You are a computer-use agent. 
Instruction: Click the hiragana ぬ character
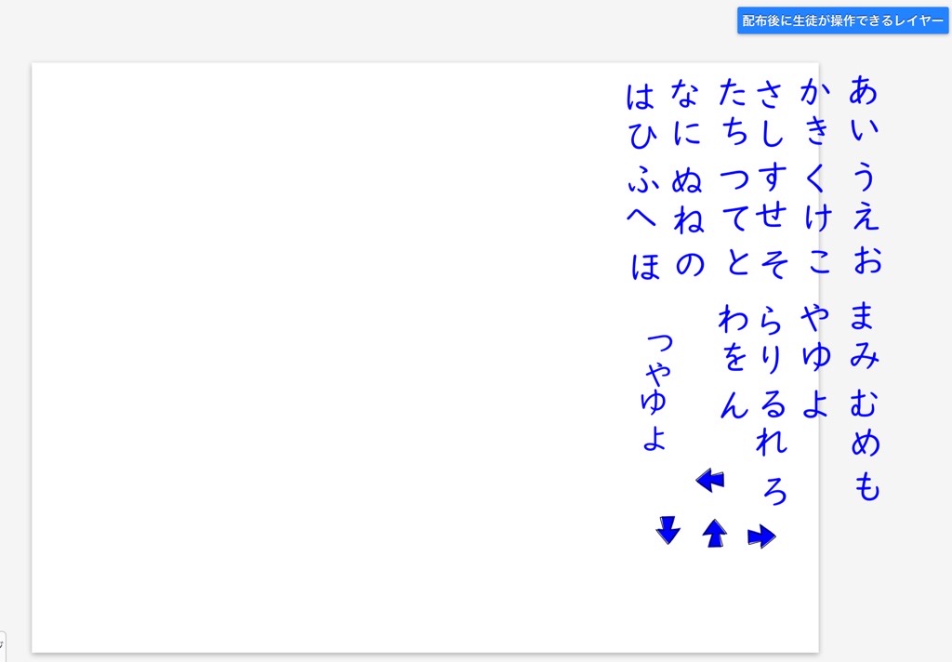click(x=686, y=179)
